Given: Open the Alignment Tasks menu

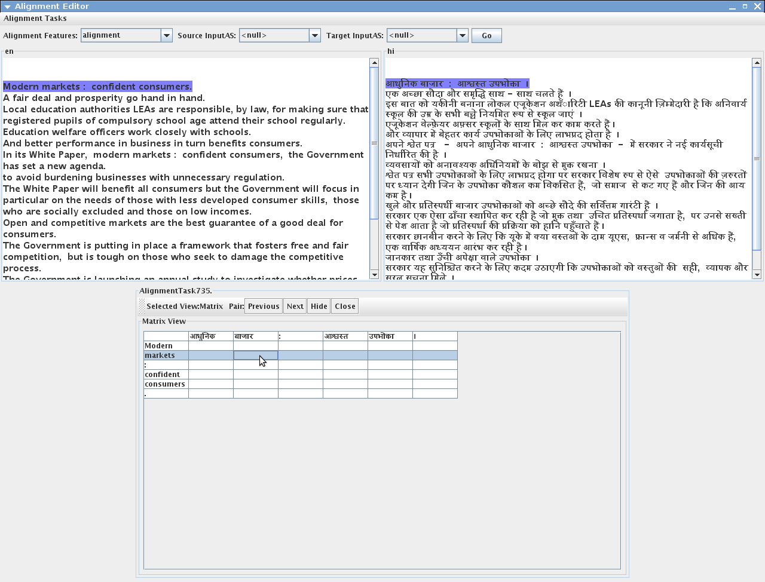Looking at the screenshot, I should click(35, 19).
